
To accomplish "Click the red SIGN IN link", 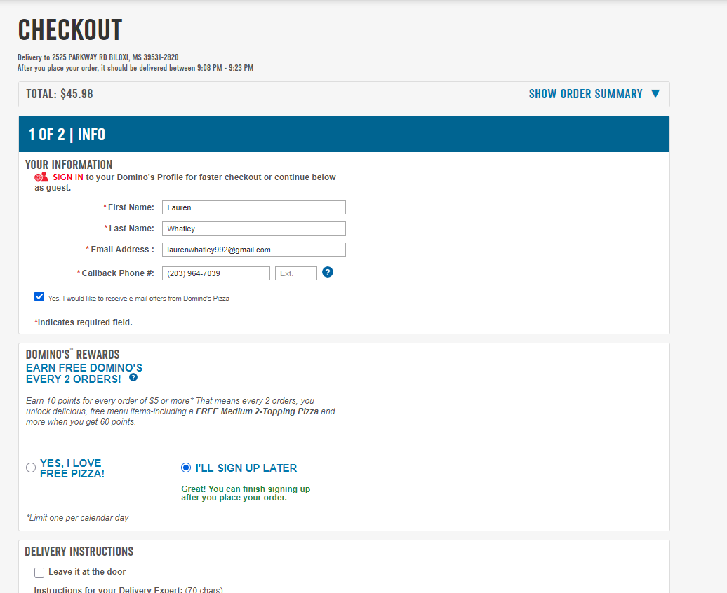I will (67, 177).
